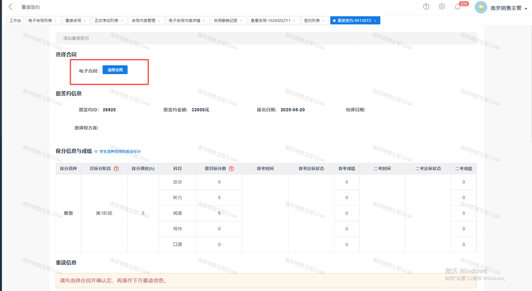The image size is (532, 291).
Task: Click the blue 选择合同 button
Action: click(115, 70)
